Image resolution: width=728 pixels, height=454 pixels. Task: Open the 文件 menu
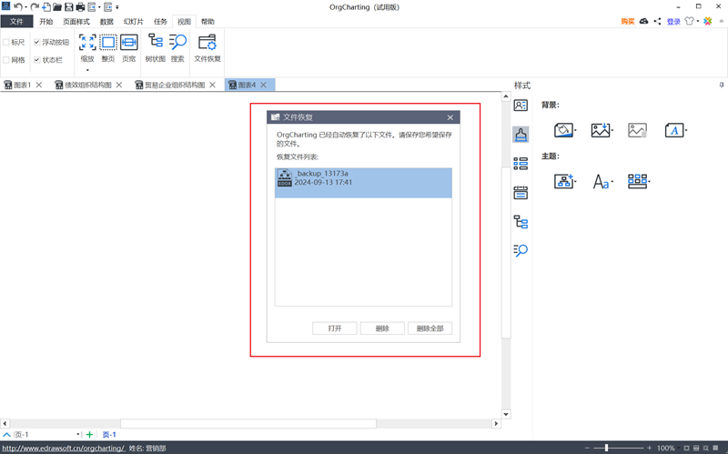coord(16,21)
